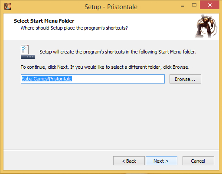222x174 pixels.
Task: Click the monster artwork in the header
Action: (x=206, y=26)
